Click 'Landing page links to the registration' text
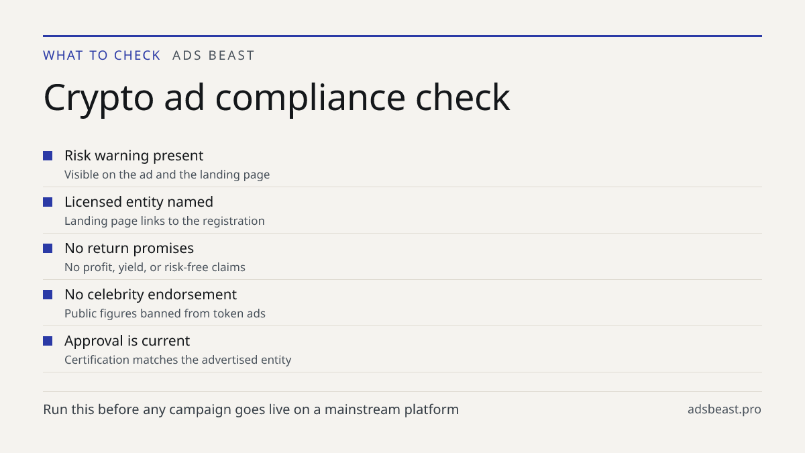The image size is (805, 453). pyautogui.click(x=164, y=221)
